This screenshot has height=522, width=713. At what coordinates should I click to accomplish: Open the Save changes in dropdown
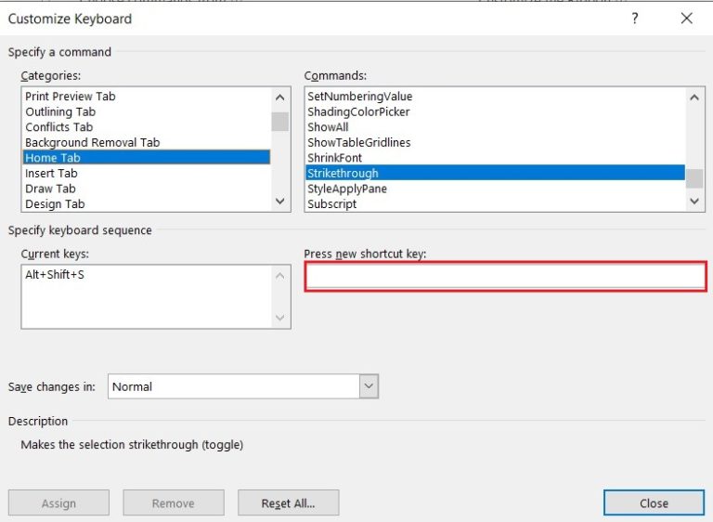point(369,386)
